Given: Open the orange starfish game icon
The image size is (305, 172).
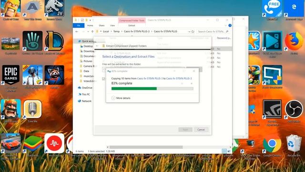Looking at the screenshot, I should pos(254,41).
